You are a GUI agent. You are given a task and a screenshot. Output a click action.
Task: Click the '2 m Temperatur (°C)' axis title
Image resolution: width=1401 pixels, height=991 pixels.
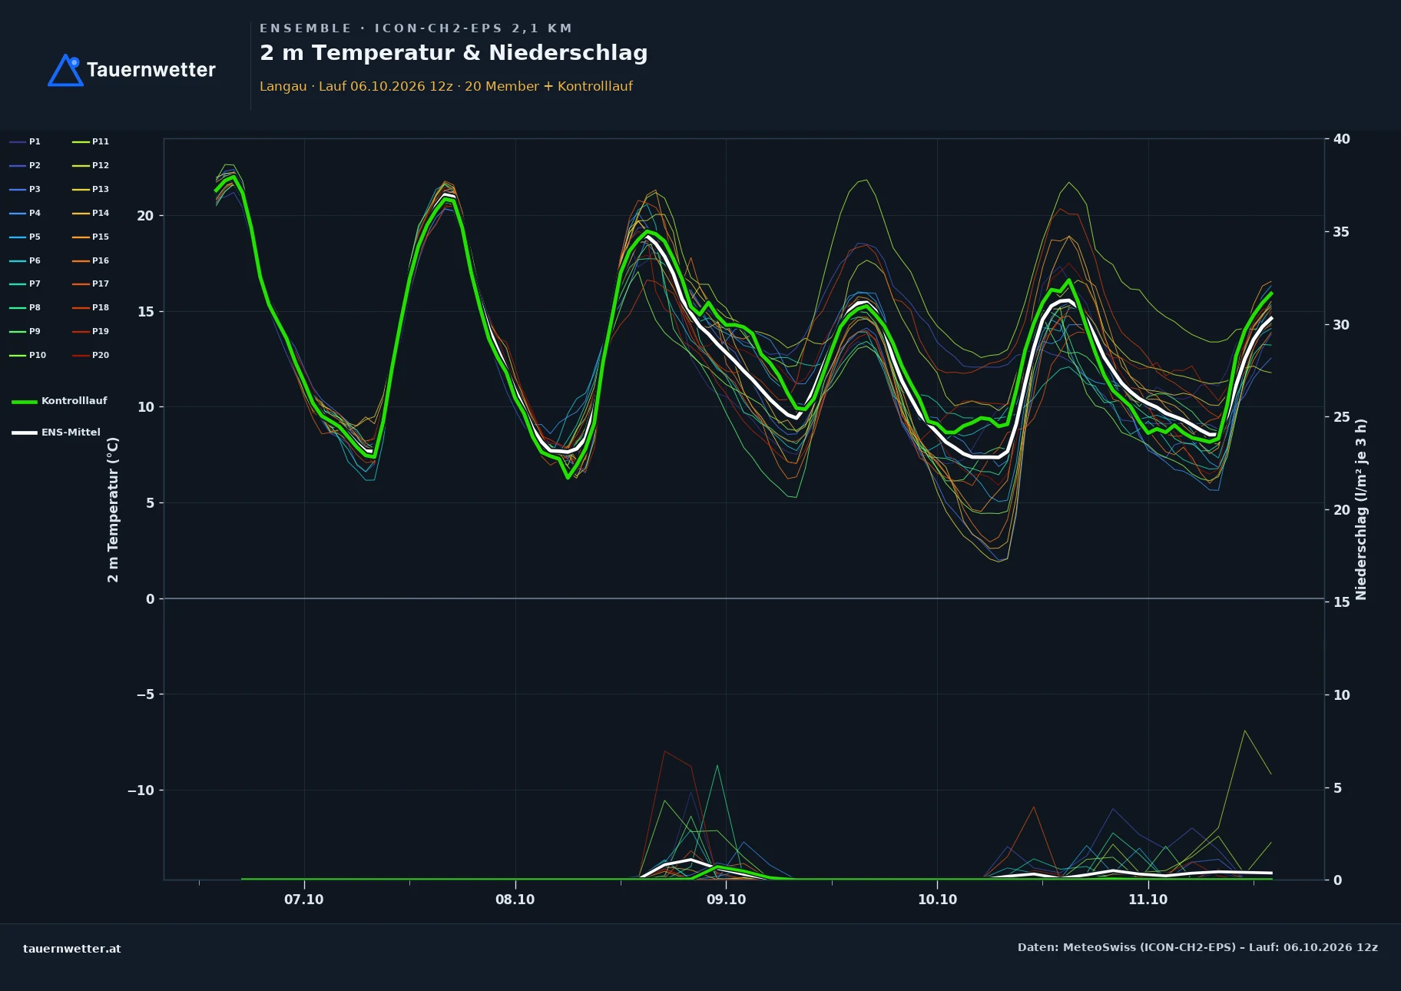click(x=113, y=509)
